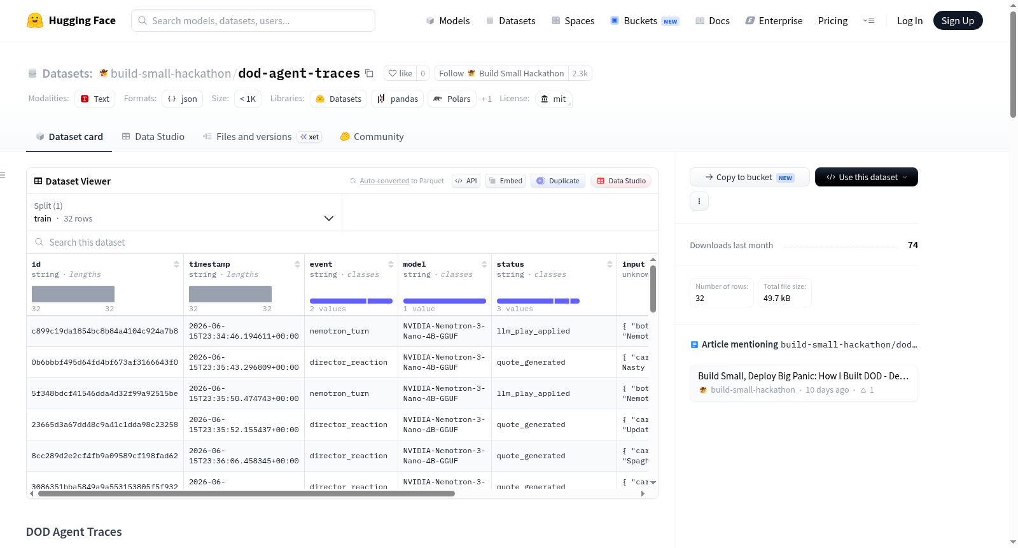The image size is (1018, 548).
Task: Click the 2026-06-15T23:35:52.155437 timestamp cell
Action: pos(244,425)
